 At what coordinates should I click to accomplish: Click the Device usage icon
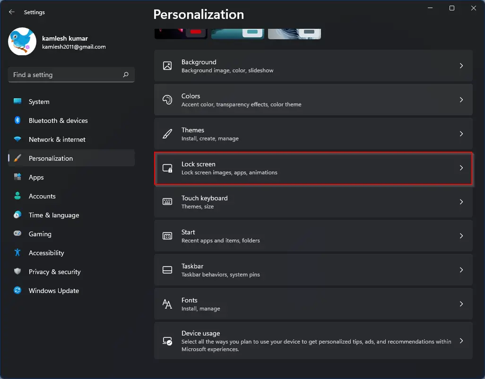[x=167, y=341]
